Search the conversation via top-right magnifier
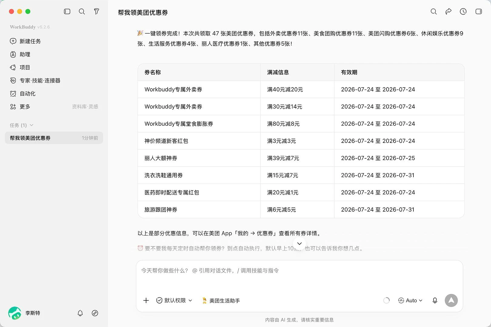 (434, 12)
